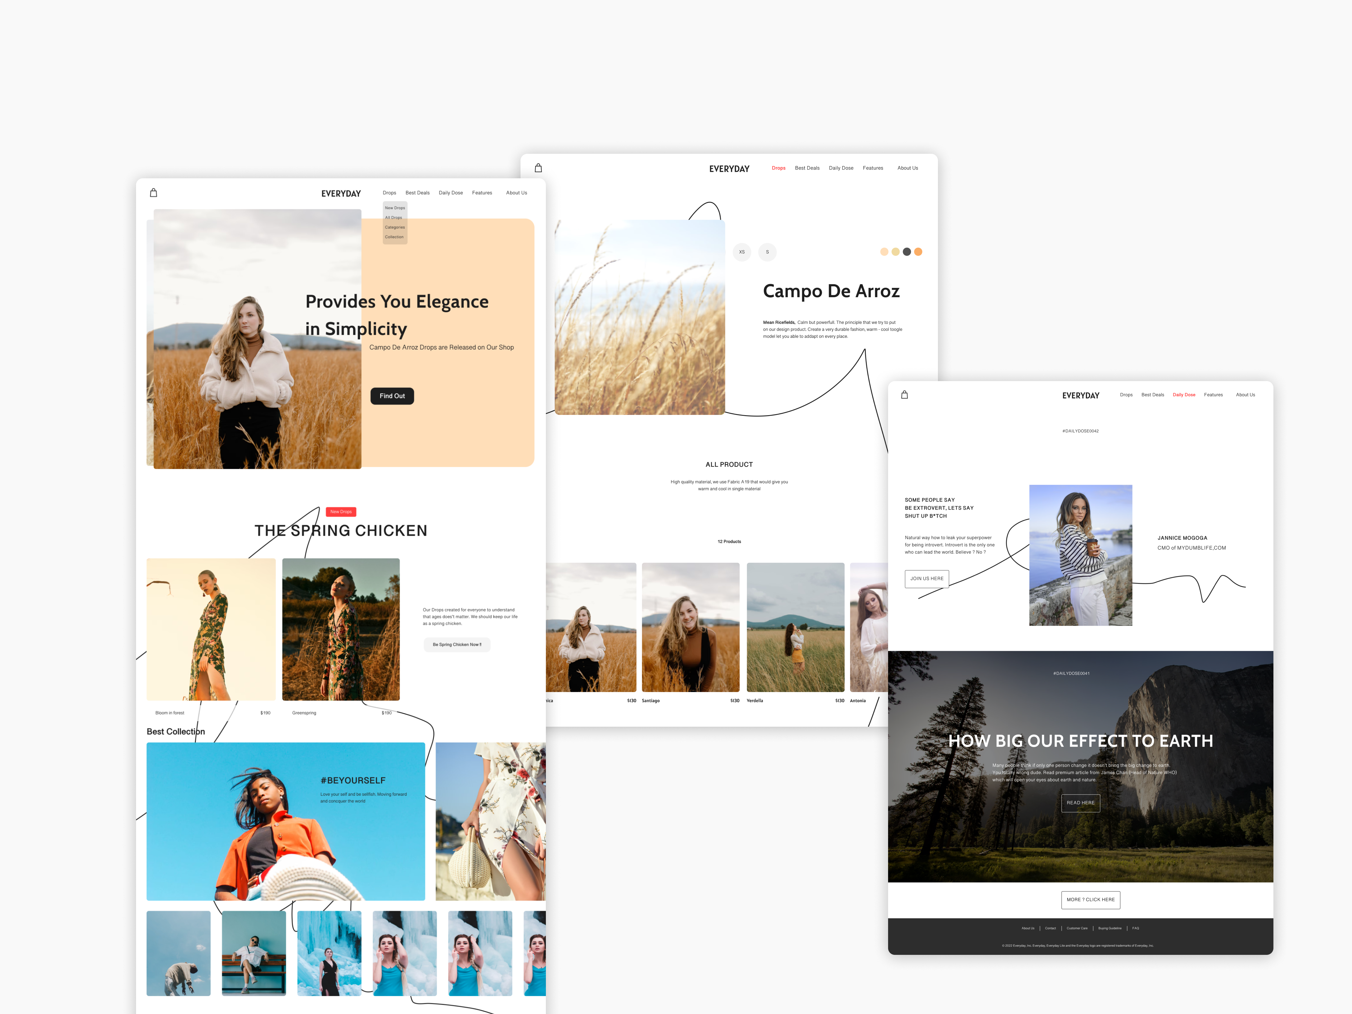Select size XS
This screenshot has width=1352, height=1014.
[x=741, y=252]
